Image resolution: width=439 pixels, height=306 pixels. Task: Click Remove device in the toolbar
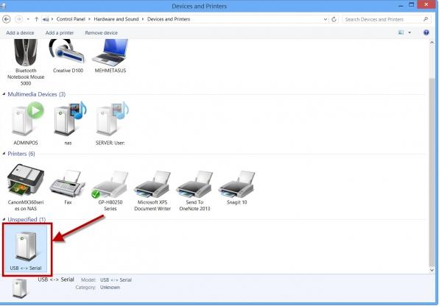(102, 32)
